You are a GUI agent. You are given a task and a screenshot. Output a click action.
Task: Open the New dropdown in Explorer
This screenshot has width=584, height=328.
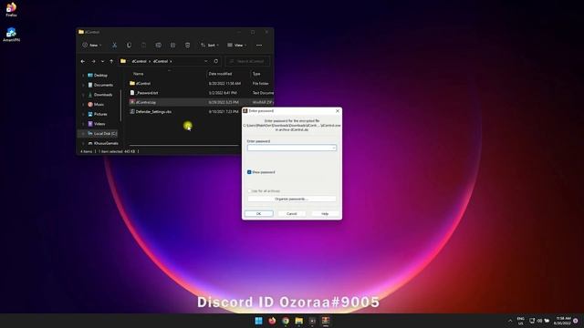click(x=91, y=45)
